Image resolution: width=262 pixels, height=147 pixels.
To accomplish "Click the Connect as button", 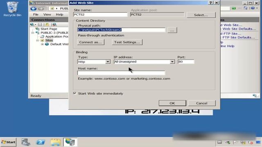I will coord(90,42).
